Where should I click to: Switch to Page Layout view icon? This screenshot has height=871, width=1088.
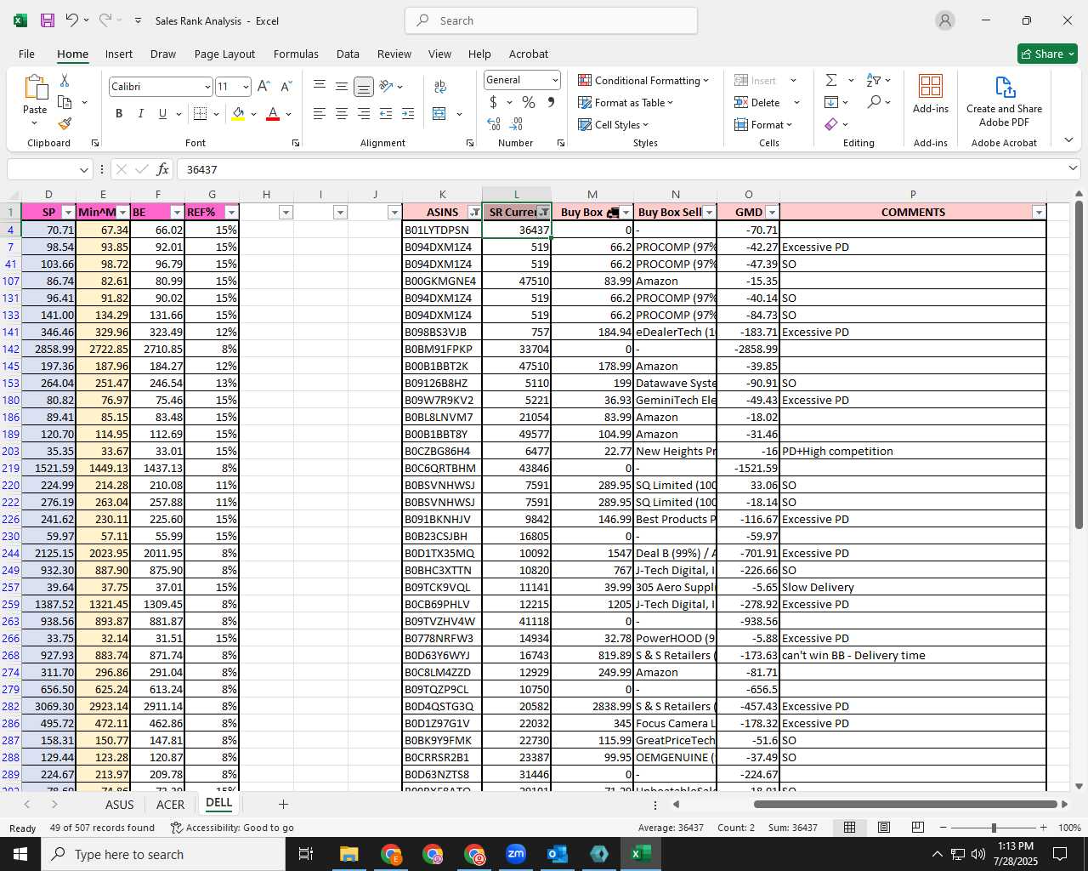coord(884,828)
